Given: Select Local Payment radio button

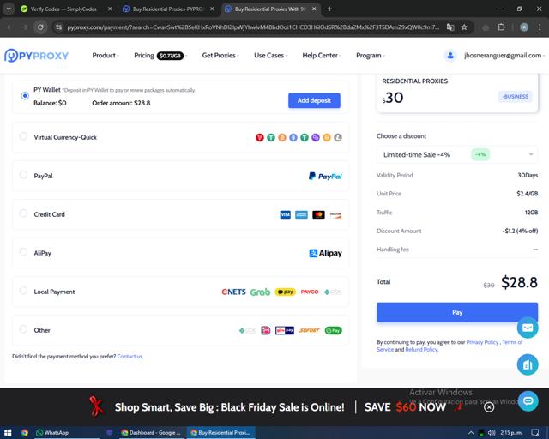Looking at the screenshot, I should pyautogui.click(x=23, y=290).
